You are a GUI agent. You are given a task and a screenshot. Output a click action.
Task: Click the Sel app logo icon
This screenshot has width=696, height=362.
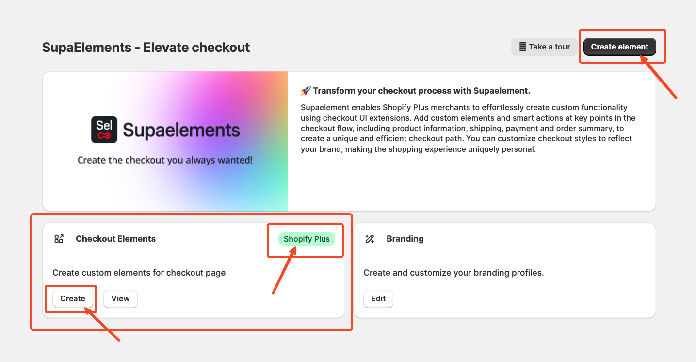[104, 130]
